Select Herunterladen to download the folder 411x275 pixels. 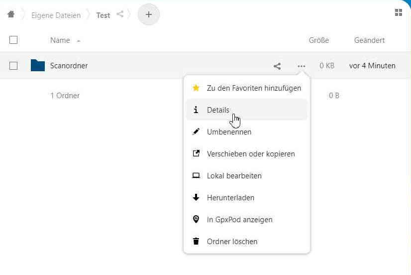230,198
